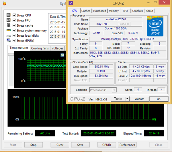Expand the Tools dropdown arrow

pos(127,99)
